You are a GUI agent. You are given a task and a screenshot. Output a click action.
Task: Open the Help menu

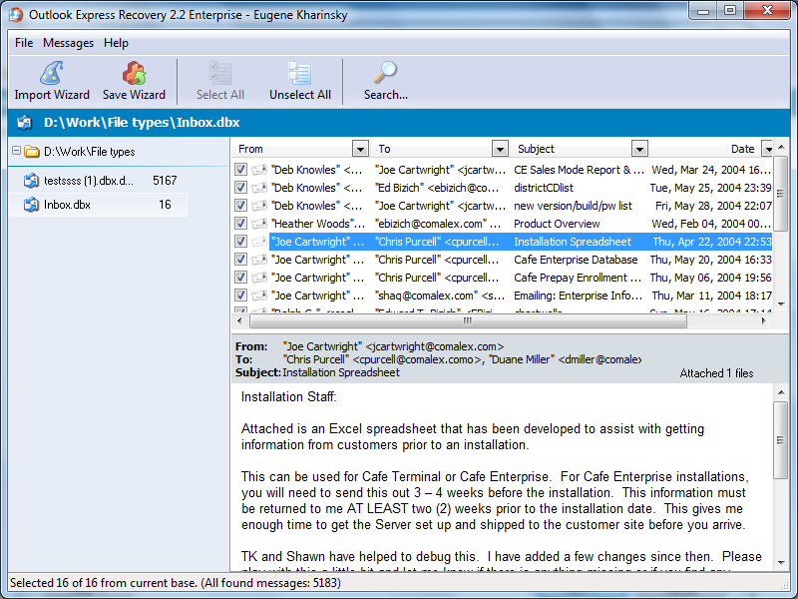116,43
